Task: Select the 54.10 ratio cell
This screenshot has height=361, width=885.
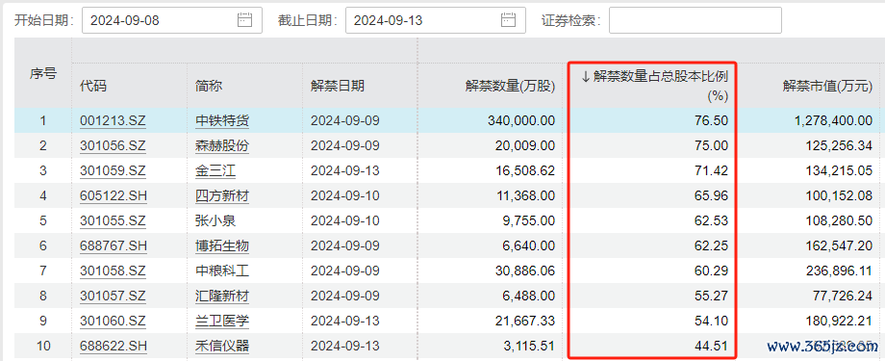Action: tap(712, 321)
